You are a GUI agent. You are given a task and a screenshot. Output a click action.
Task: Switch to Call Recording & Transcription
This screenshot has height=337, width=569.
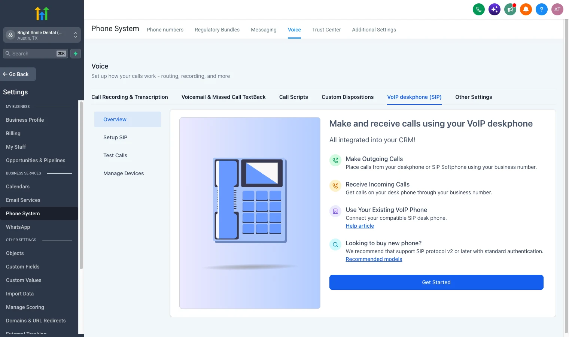point(130,97)
